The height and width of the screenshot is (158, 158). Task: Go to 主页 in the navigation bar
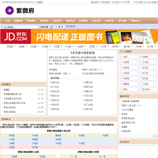coord(7,21)
